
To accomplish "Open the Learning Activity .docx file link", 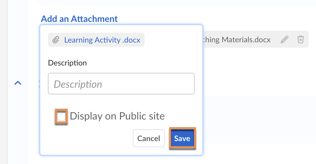I will (102, 40).
